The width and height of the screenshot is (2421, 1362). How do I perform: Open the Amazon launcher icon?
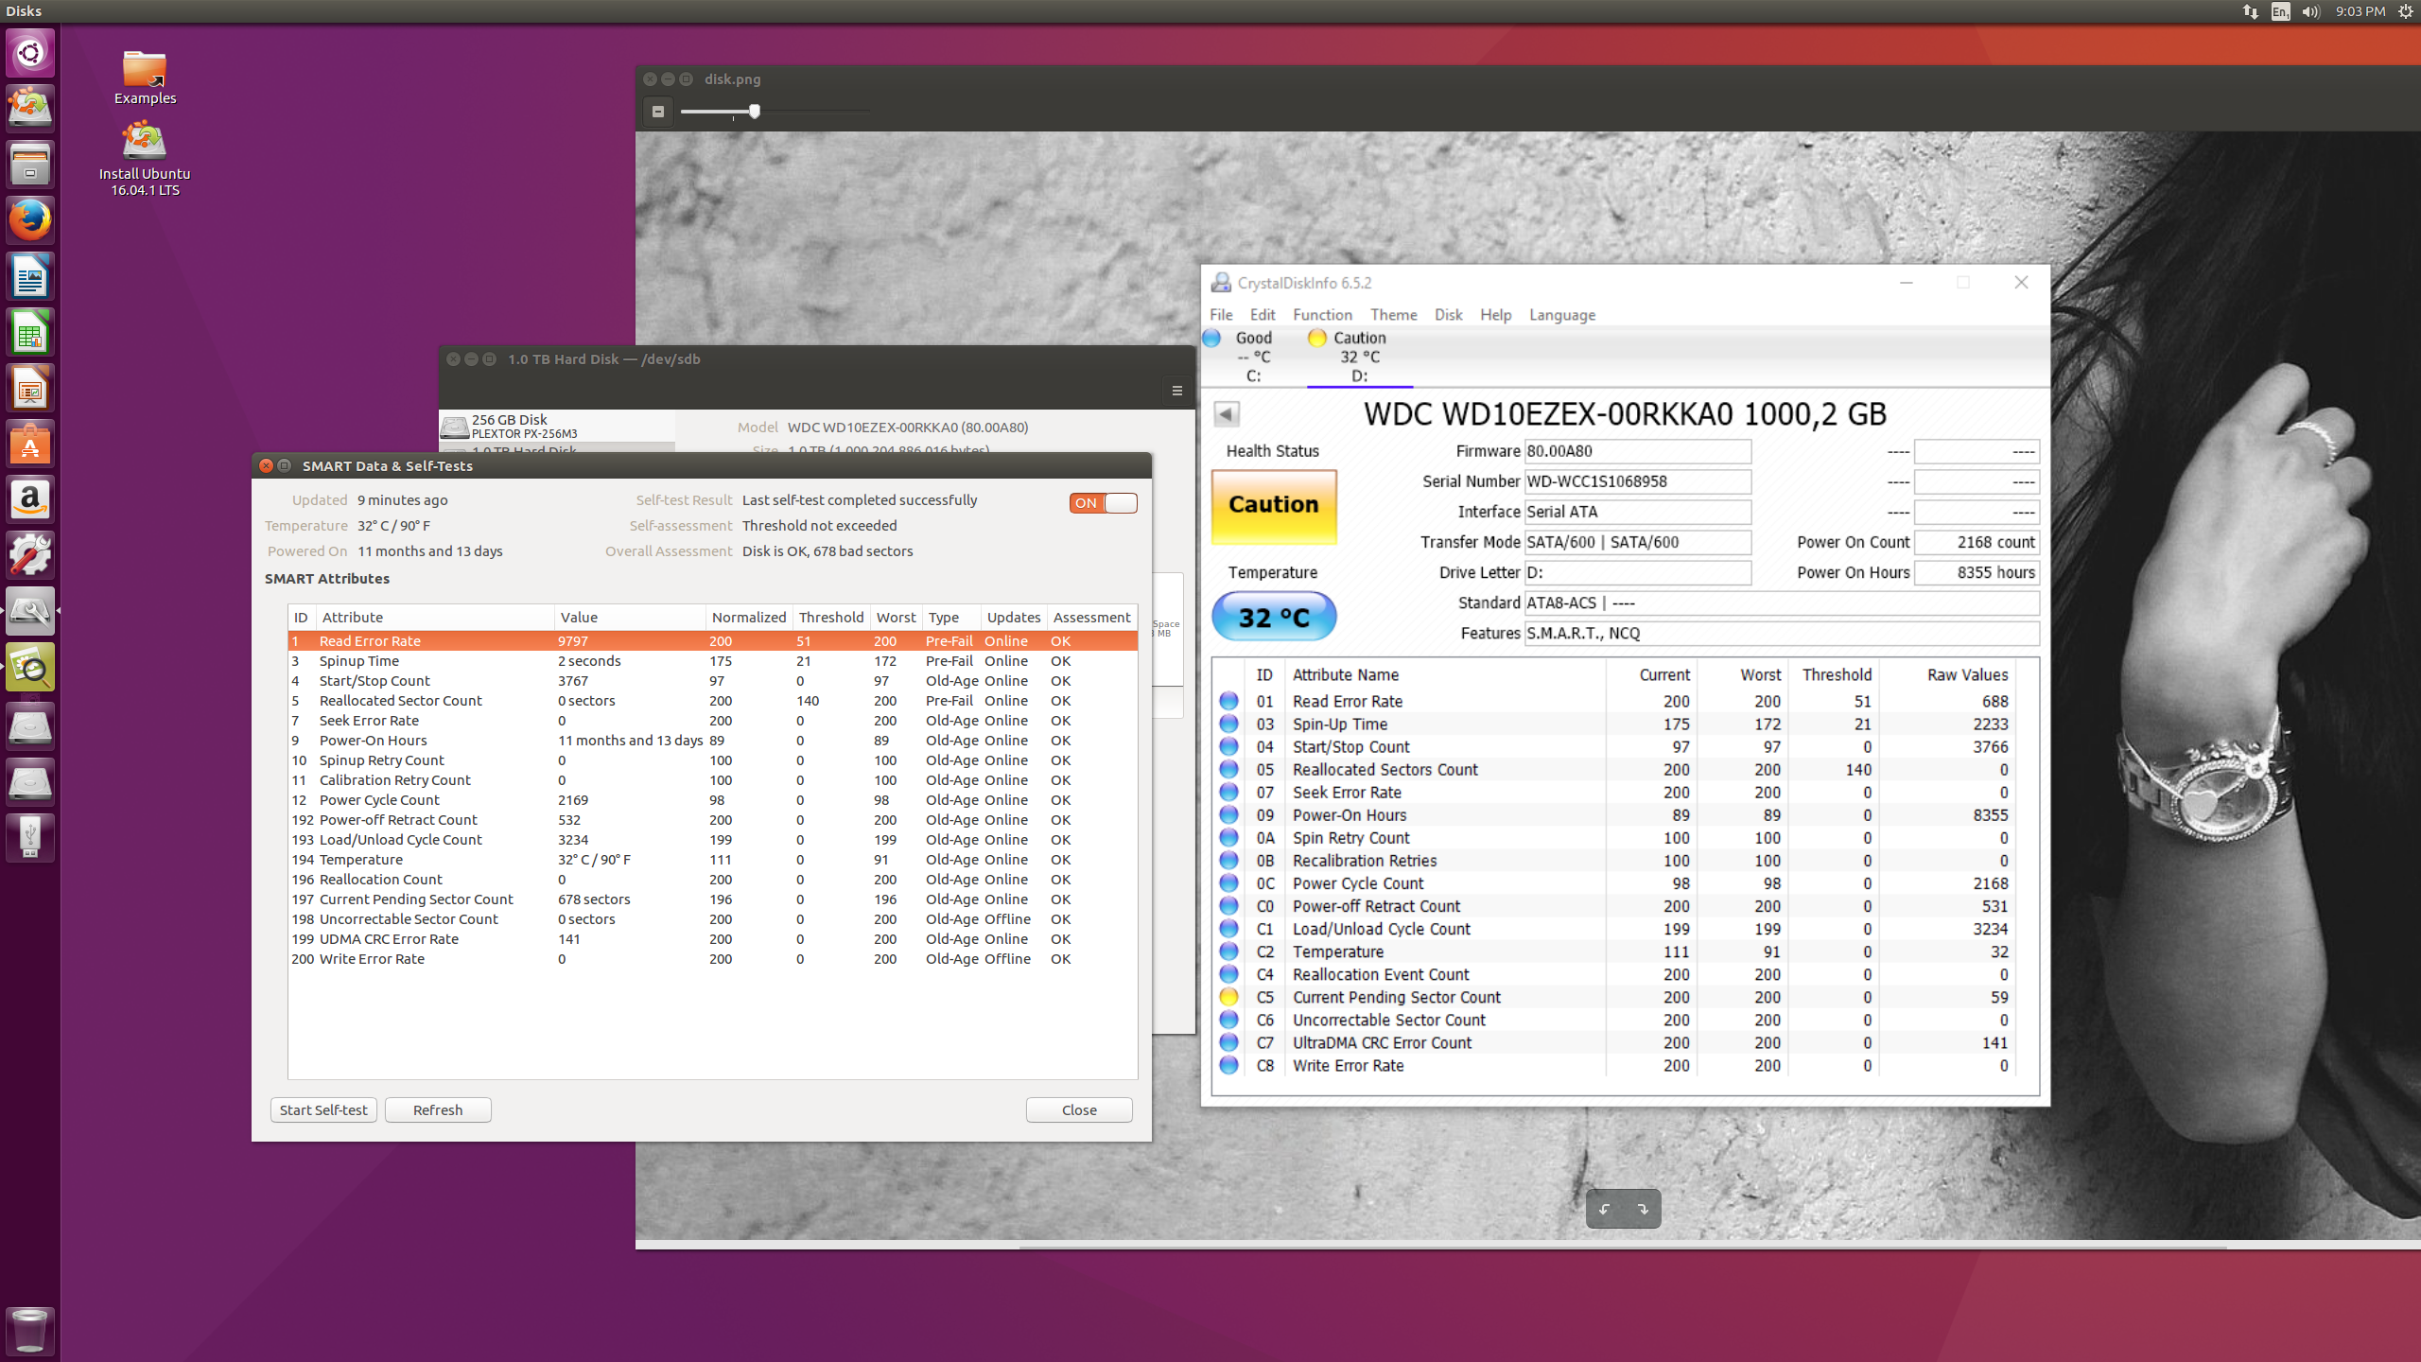click(x=30, y=499)
